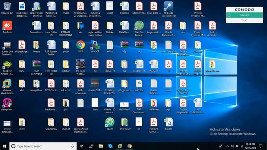267x150 pixels.
Task: Open the Recycle Bin icon
Action: [7, 8]
